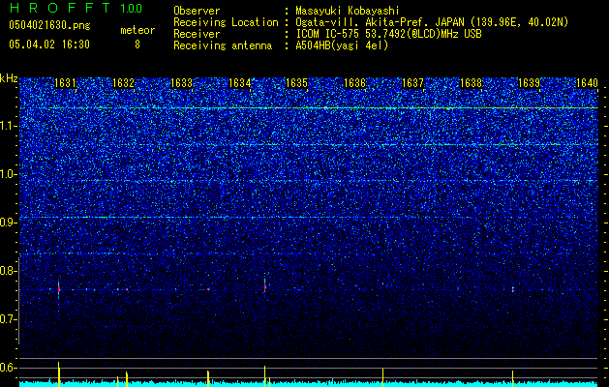Click the 1634 time axis label
This screenshot has width=609, height=387.
coord(240,83)
